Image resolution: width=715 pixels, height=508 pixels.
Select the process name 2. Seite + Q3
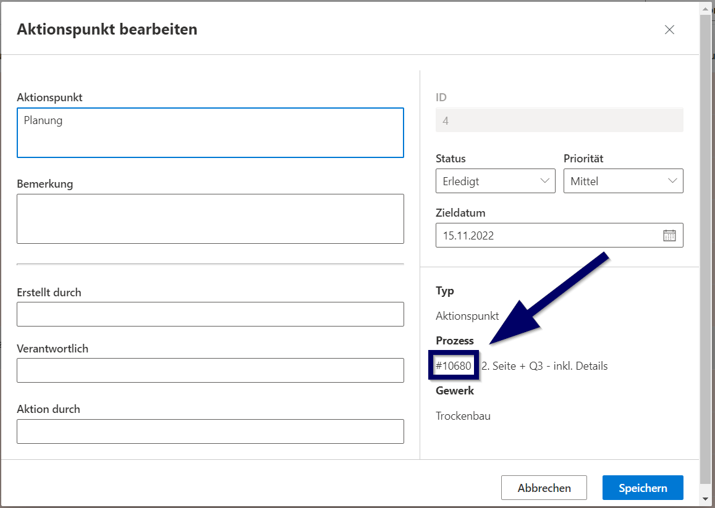tap(544, 366)
